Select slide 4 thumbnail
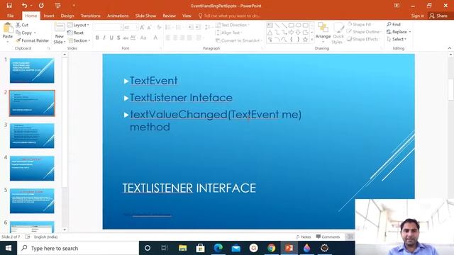This screenshot has height=255, width=454. coord(32,169)
